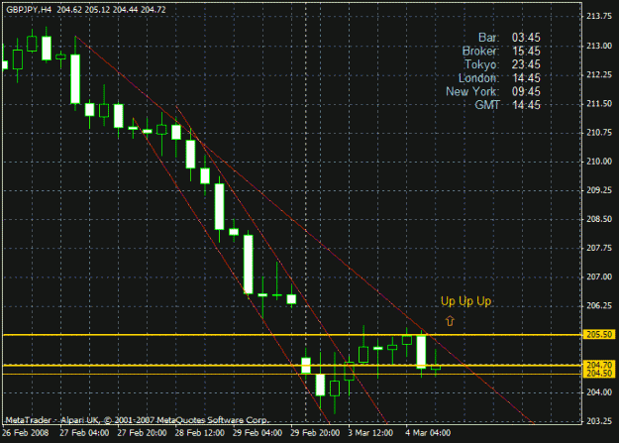
Task: Click the 4 Mar 04:00 time label
Action: (x=428, y=433)
